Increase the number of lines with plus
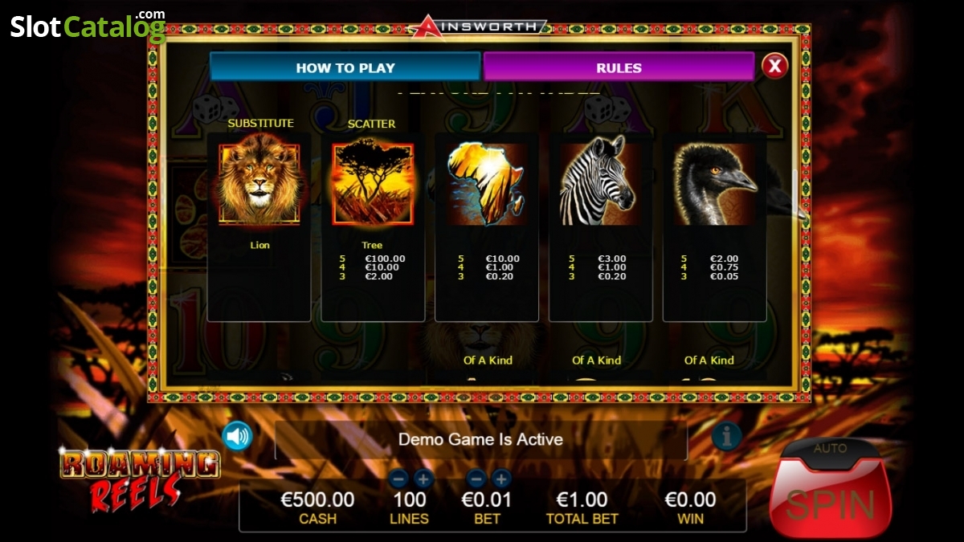This screenshot has height=542, width=964. click(x=423, y=479)
